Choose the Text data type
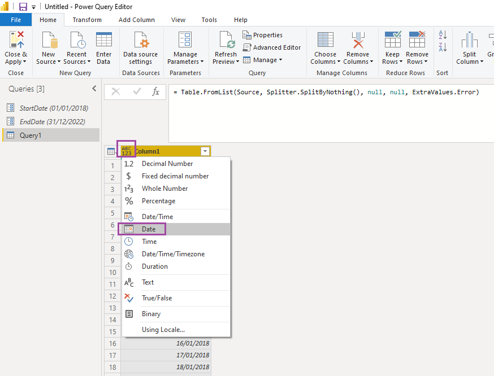This screenshot has height=376, width=494. pyautogui.click(x=176, y=282)
